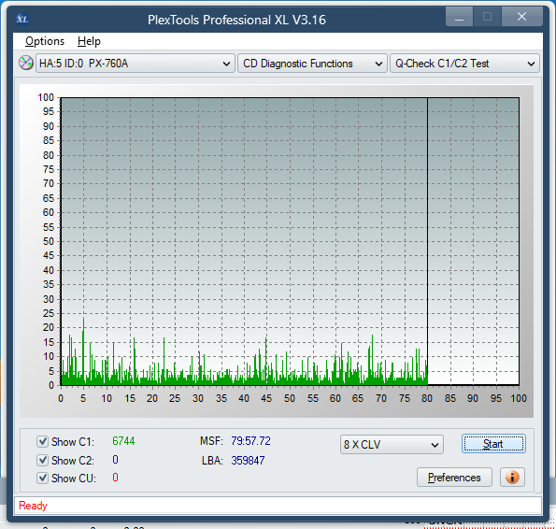Image resolution: width=556 pixels, height=529 pixels.
Task: Disable the Show CU checkbox
Action: click(43, 478)
